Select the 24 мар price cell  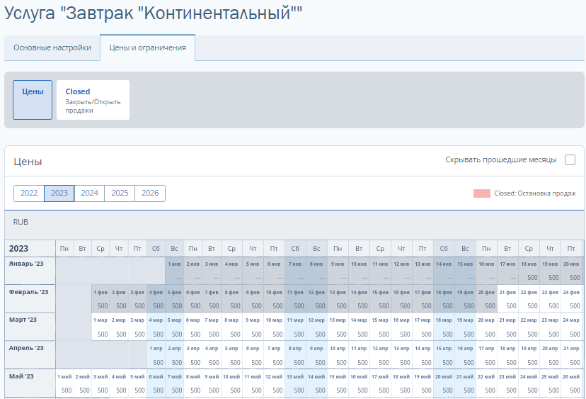571,327
